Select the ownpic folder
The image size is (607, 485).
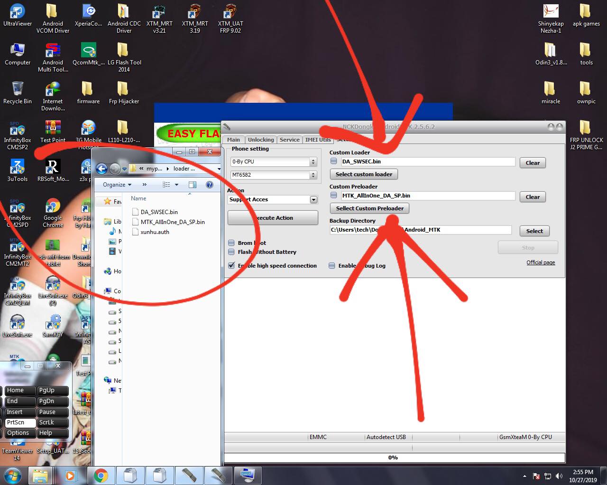click(x=586, y=93)
